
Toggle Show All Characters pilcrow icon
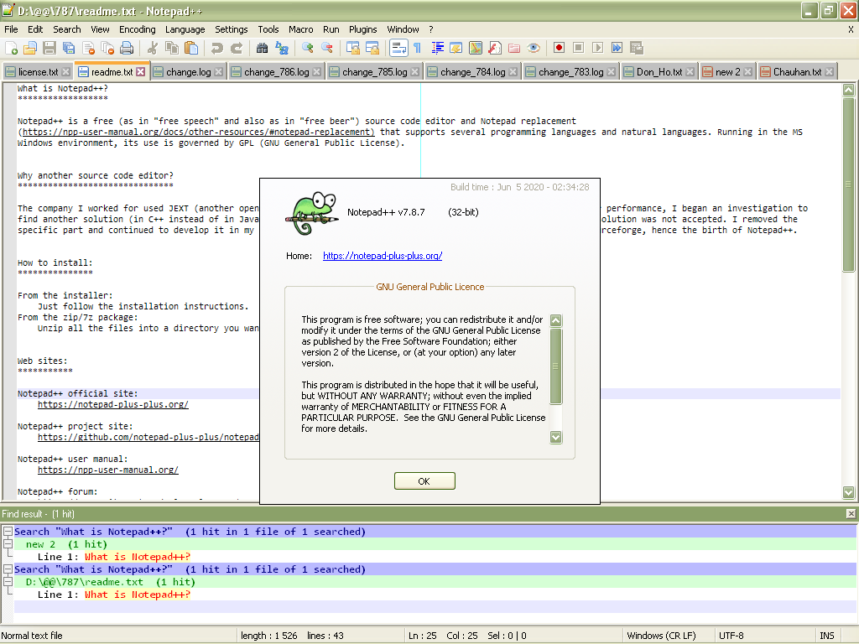(418, 48)
